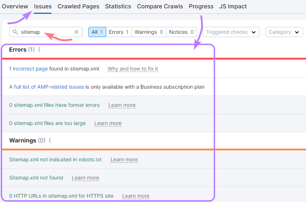Expand the Triggered checks dropdown
This screenshot has height=202, width=306.
(x=231, y=32)
